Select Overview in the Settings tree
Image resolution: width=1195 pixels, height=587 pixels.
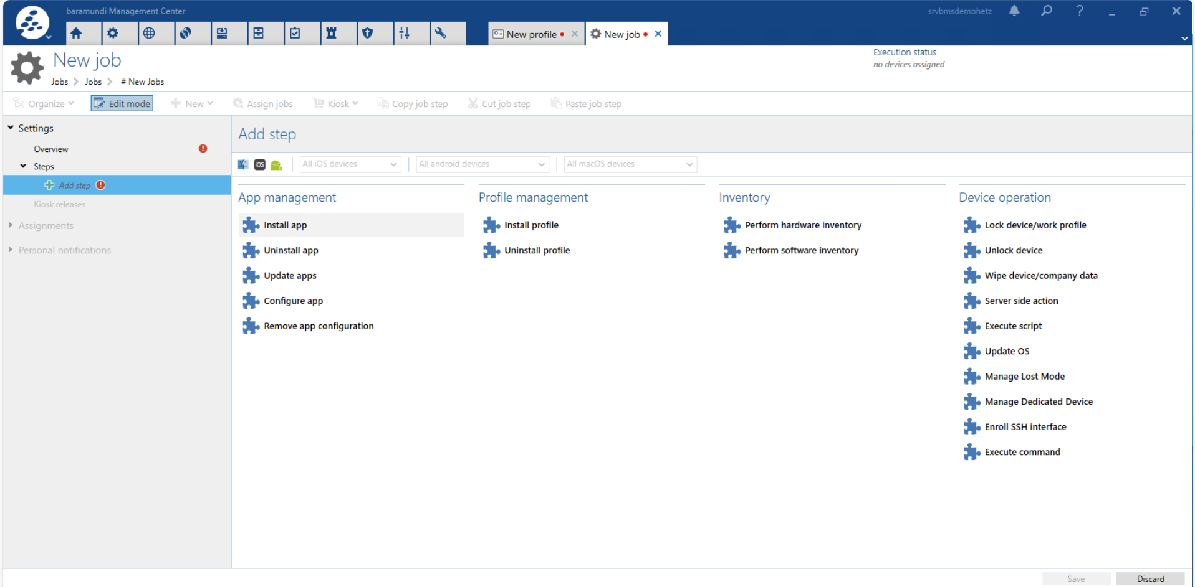click(x=51, y=149)
